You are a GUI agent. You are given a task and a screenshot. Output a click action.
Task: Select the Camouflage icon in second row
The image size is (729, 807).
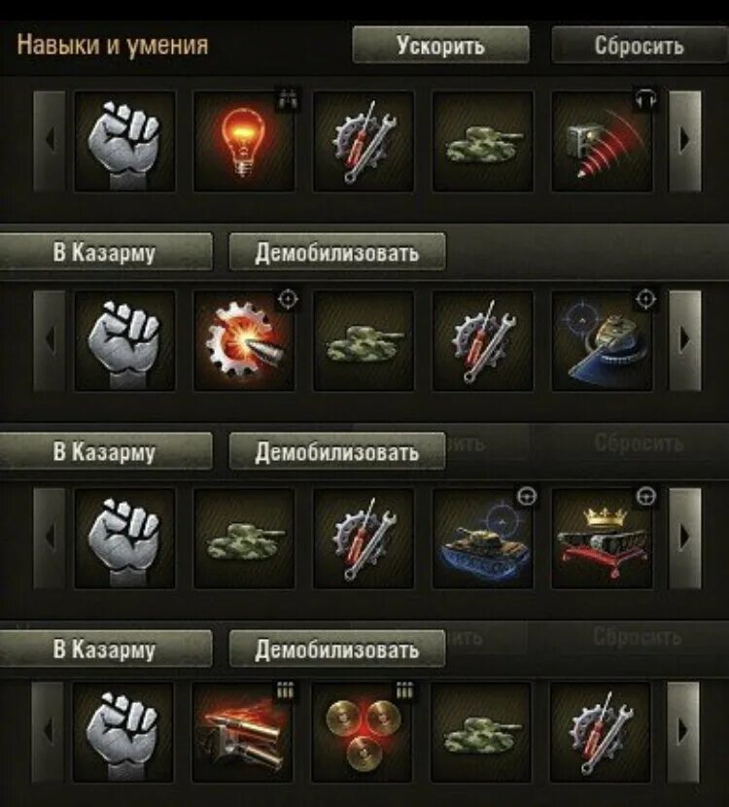tap(364, 340)
